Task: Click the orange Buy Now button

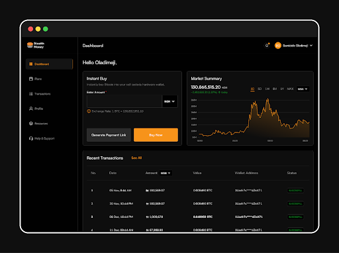Action: coord(156,135)
